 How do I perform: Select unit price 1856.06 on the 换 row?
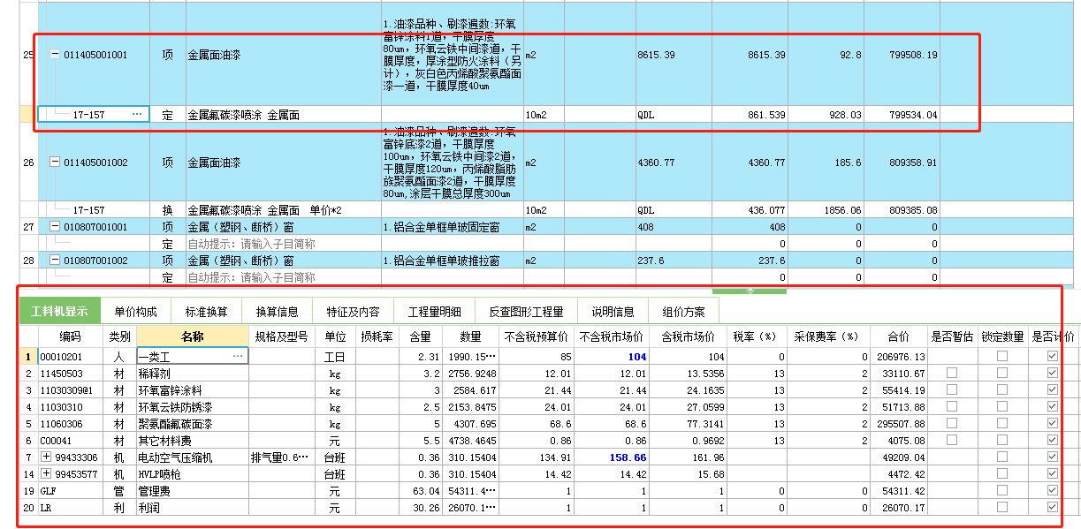click(826, 210)
